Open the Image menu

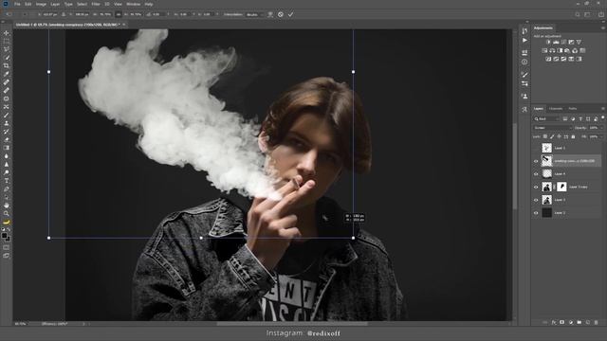coord(41,4)
